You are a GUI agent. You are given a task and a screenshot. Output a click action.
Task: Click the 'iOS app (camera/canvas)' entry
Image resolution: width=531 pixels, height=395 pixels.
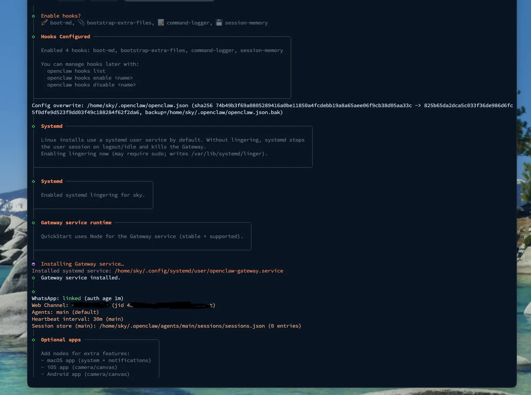pyautogui.click(x=79, y=367)
